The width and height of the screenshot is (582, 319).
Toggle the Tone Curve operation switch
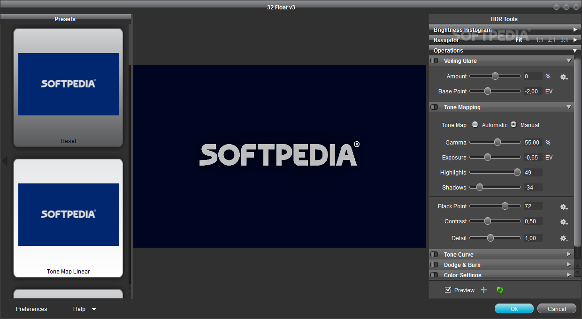(x=434, y=254)
